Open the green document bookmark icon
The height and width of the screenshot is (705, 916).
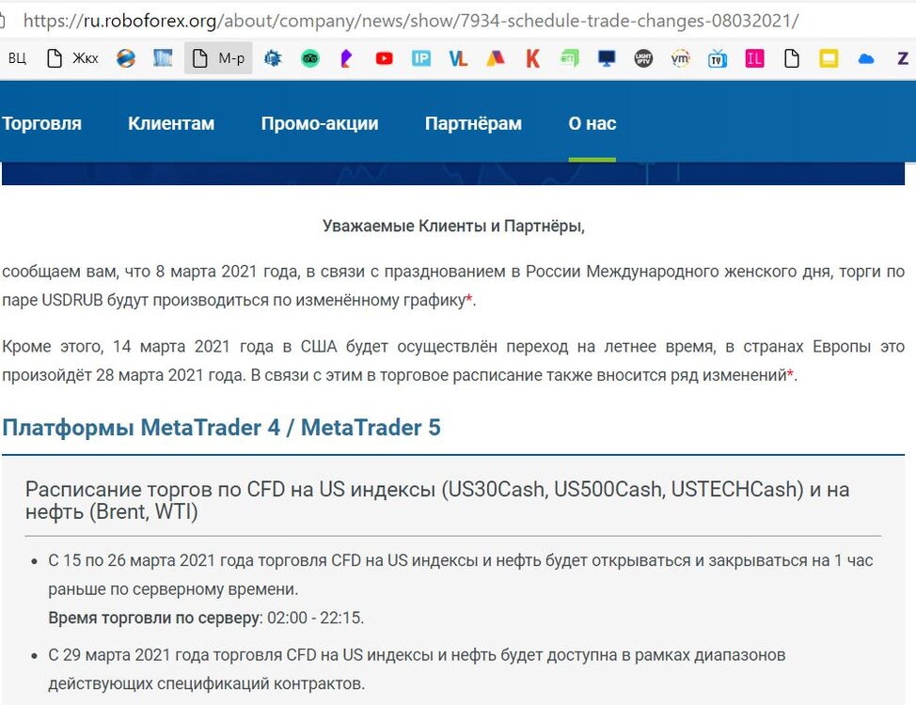pyautogui.click(x=570, y=58)
